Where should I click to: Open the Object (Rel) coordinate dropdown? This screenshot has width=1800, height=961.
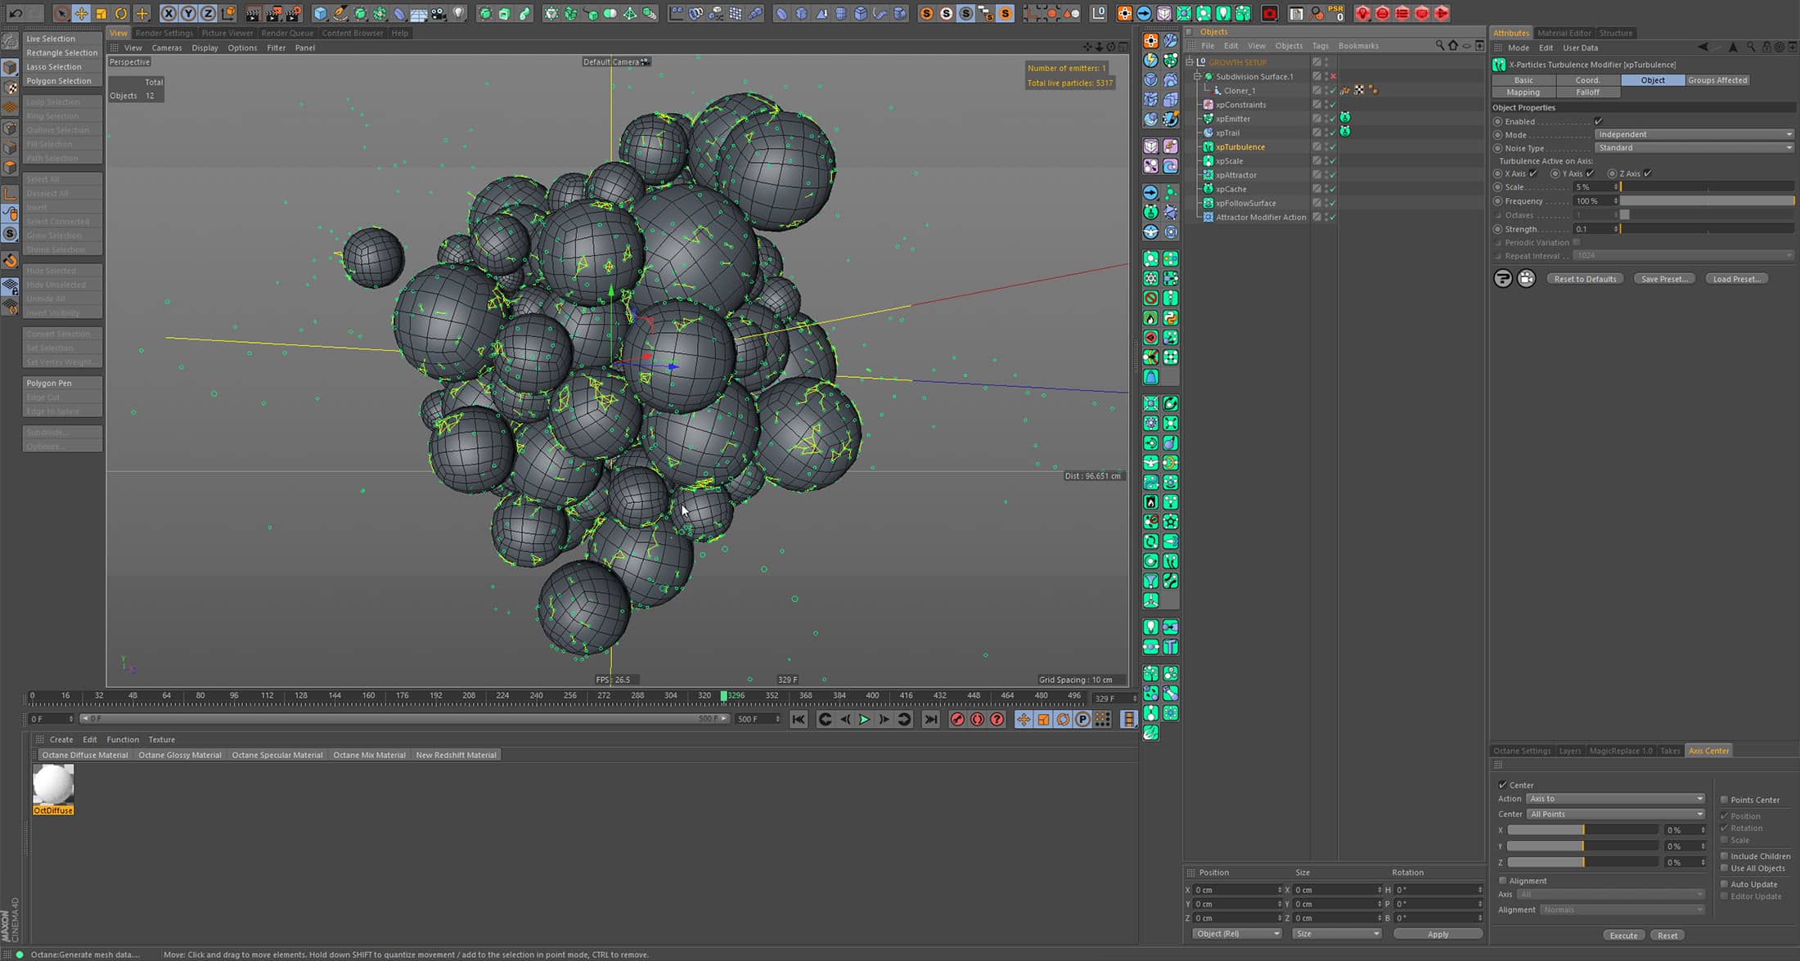(x=1236, y=934)
